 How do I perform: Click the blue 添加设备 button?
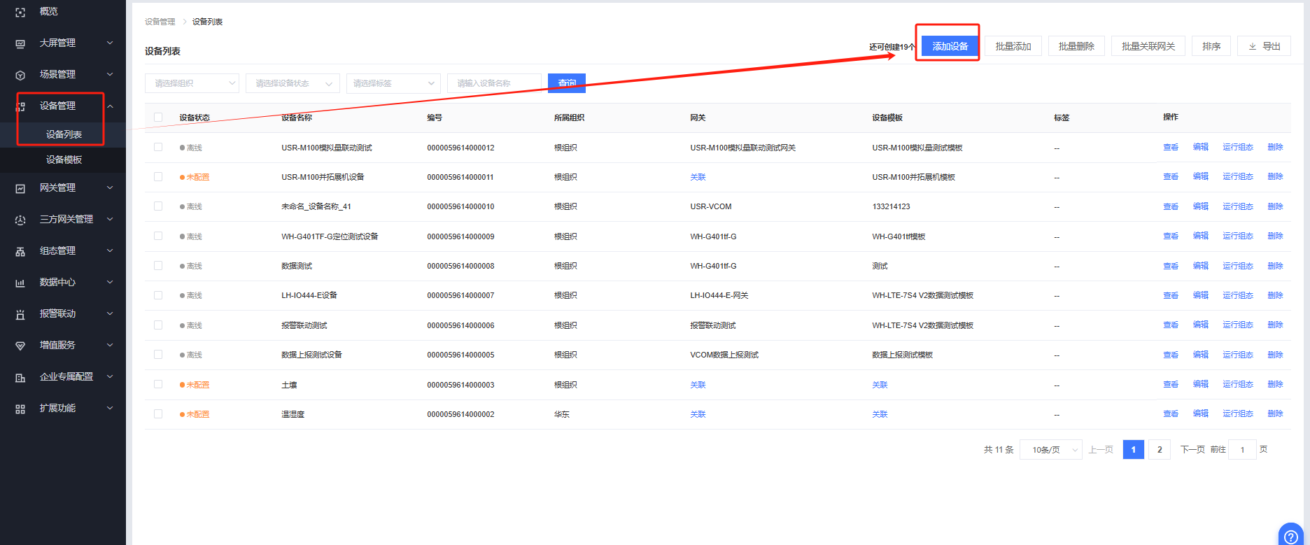(950, 46)
